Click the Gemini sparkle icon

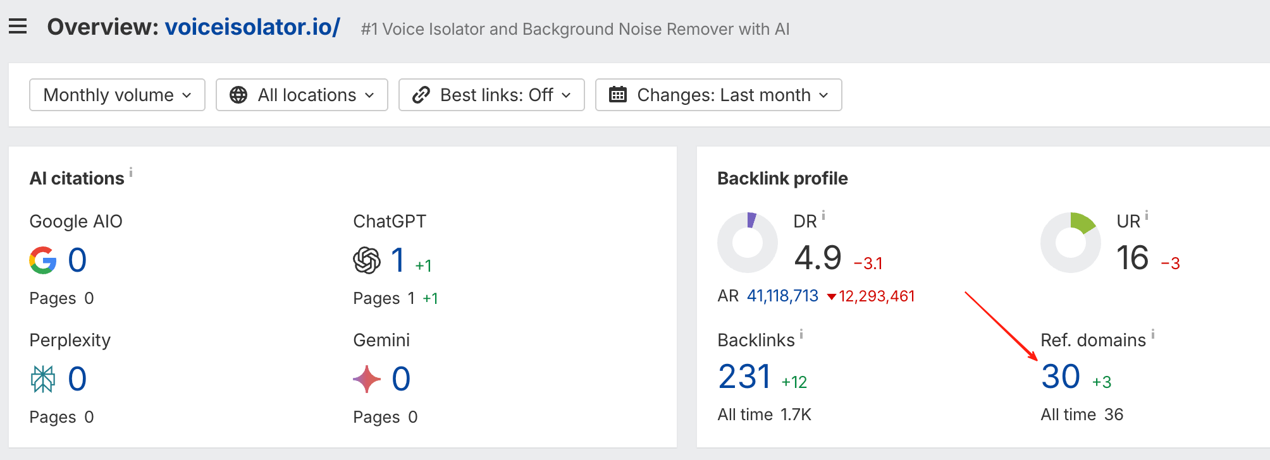tap(367, 379)
